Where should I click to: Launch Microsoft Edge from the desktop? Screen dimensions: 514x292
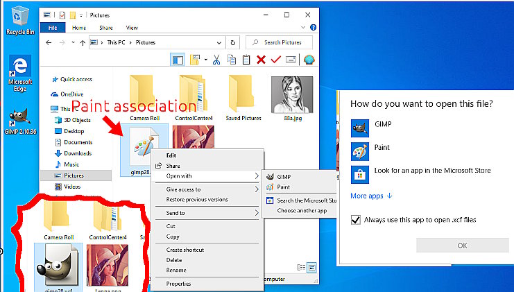coord(20,74)
